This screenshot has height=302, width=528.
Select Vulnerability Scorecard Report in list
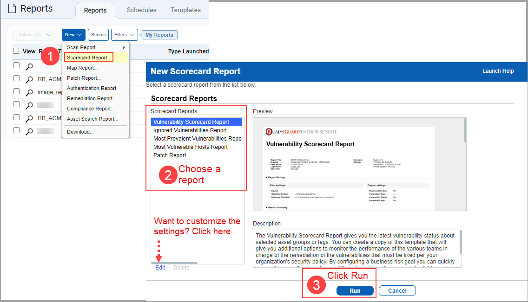point(197,122)
